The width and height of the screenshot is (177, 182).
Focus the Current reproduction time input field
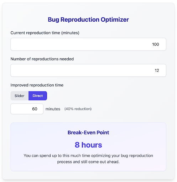[x=88, y=44]
